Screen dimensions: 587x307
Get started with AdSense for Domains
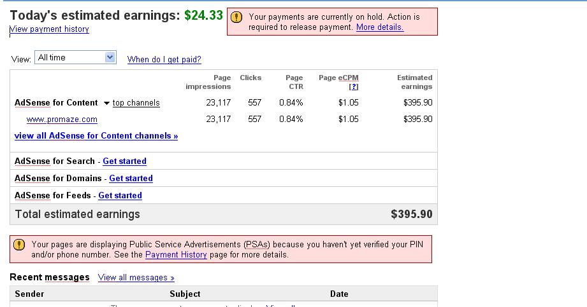click(x=131, y=179)
